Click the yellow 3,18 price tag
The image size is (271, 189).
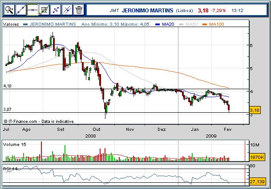point(255,110)
